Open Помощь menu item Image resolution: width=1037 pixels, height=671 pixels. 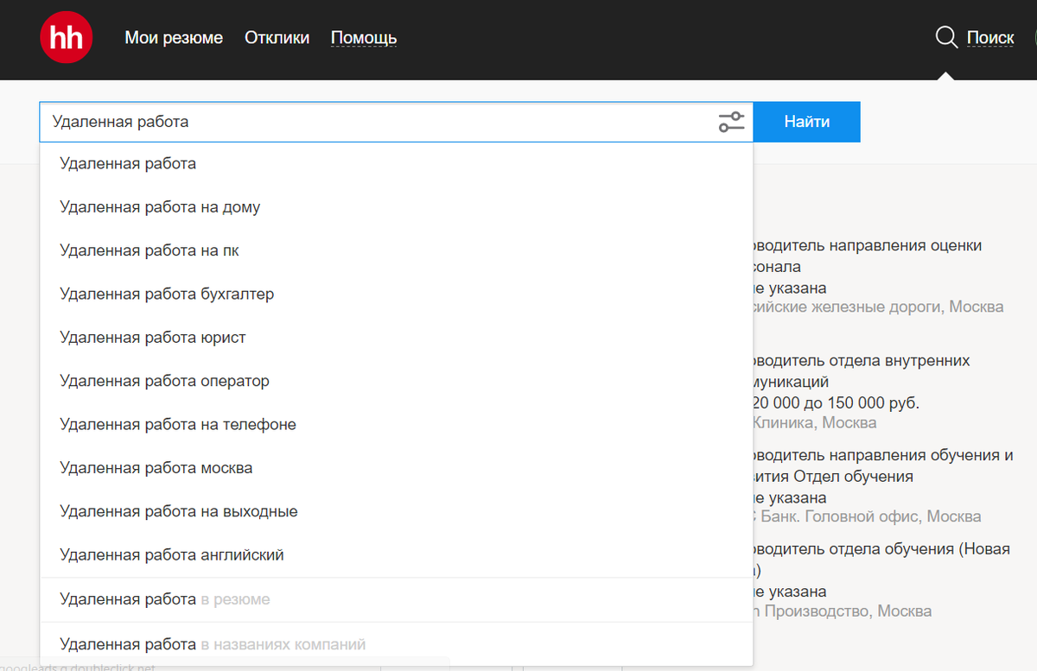[364, 38]
